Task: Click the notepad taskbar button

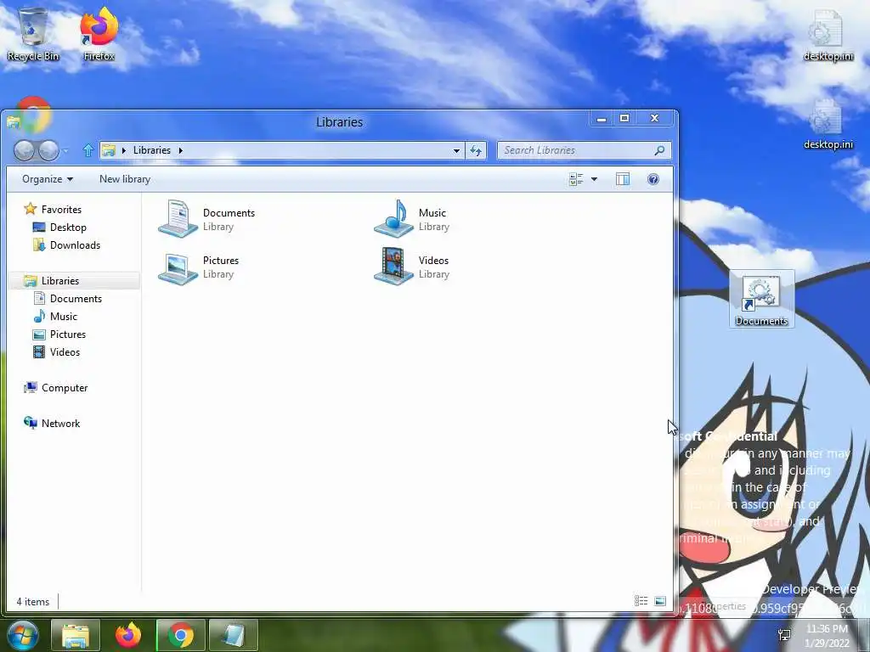Action: click(234, 635)
